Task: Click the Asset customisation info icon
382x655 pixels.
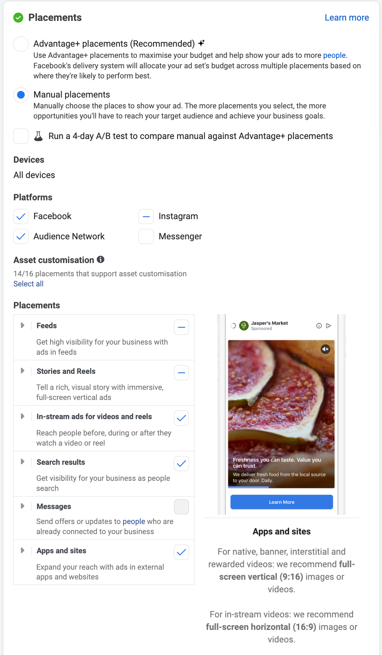Action: tap(101, 260)
